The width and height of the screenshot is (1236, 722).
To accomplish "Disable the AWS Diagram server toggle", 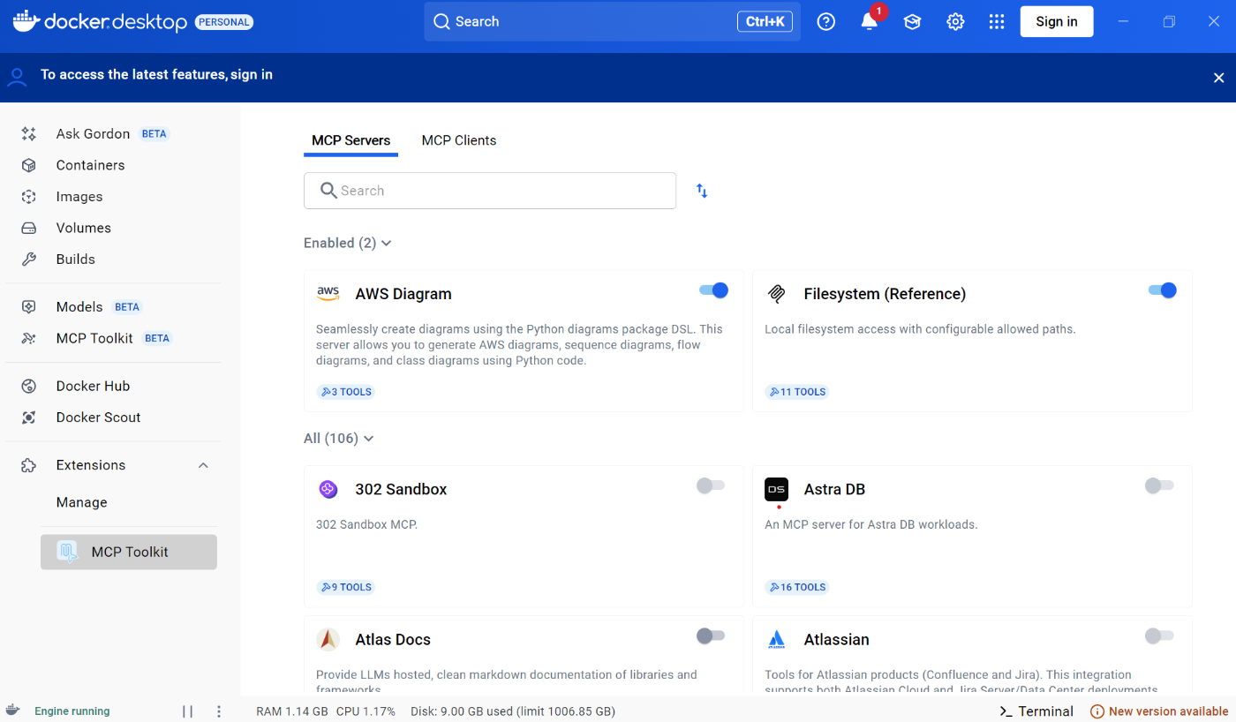I will pos(713,290).
